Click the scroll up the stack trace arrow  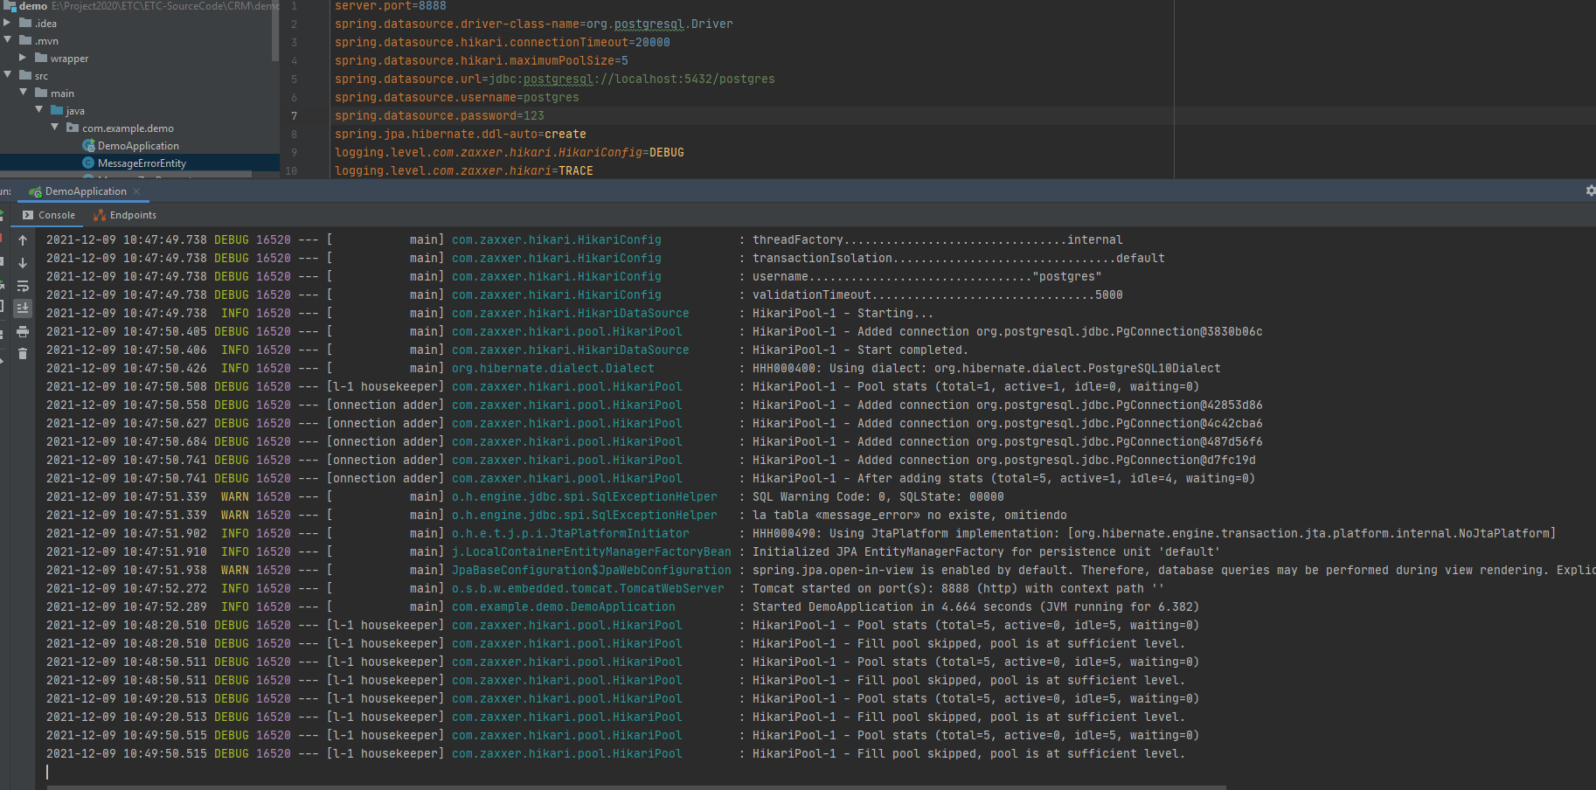click(x=23, y=240)
